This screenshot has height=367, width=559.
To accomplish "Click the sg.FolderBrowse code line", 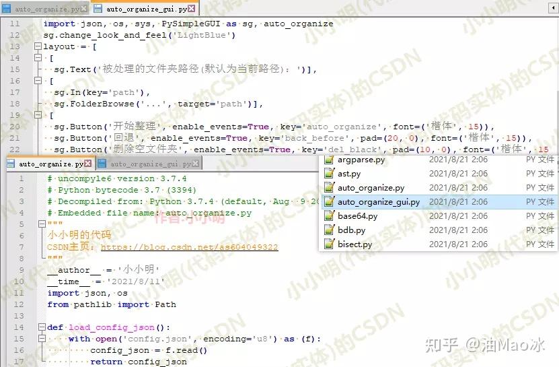I will (159, 104).
